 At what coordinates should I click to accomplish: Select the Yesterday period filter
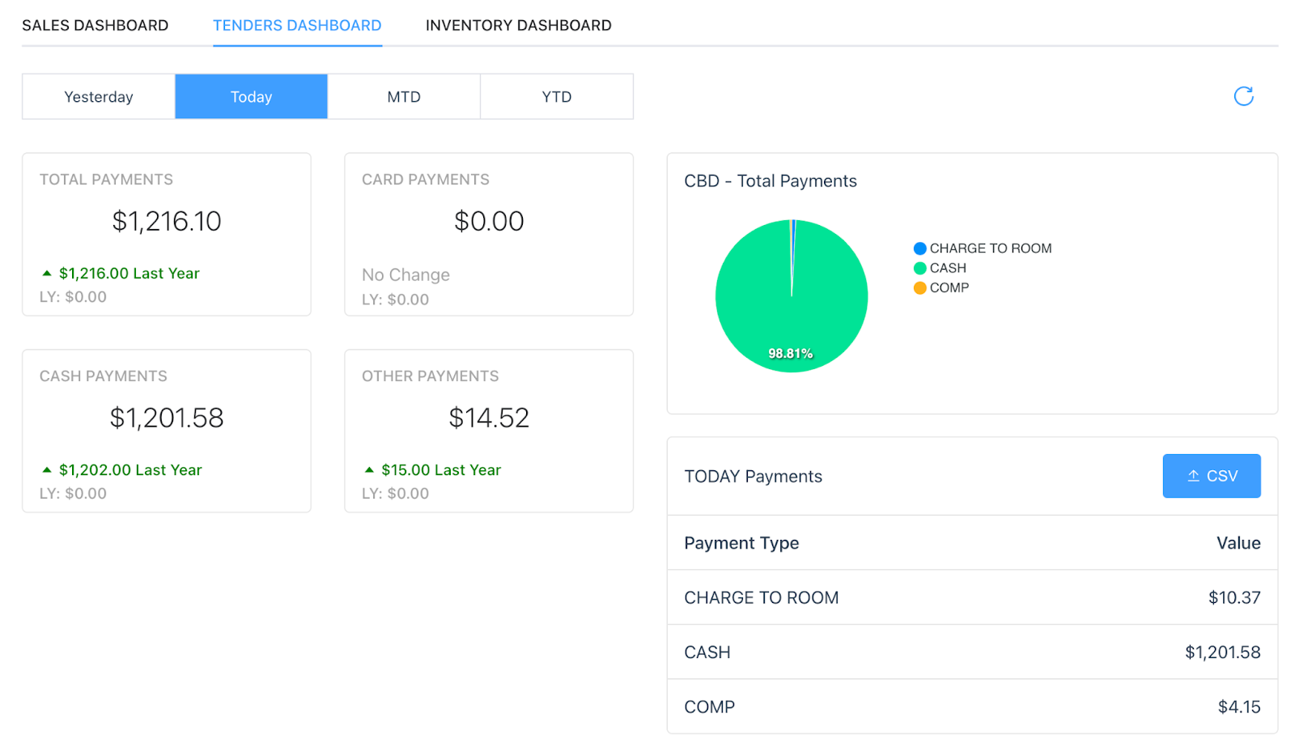[99, 97]
